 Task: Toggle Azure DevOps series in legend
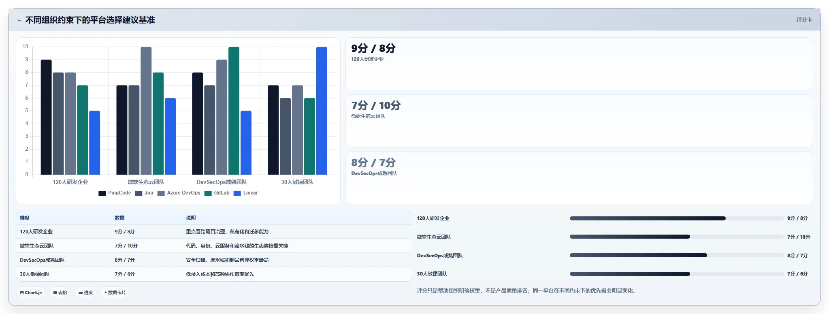(179, 193)
